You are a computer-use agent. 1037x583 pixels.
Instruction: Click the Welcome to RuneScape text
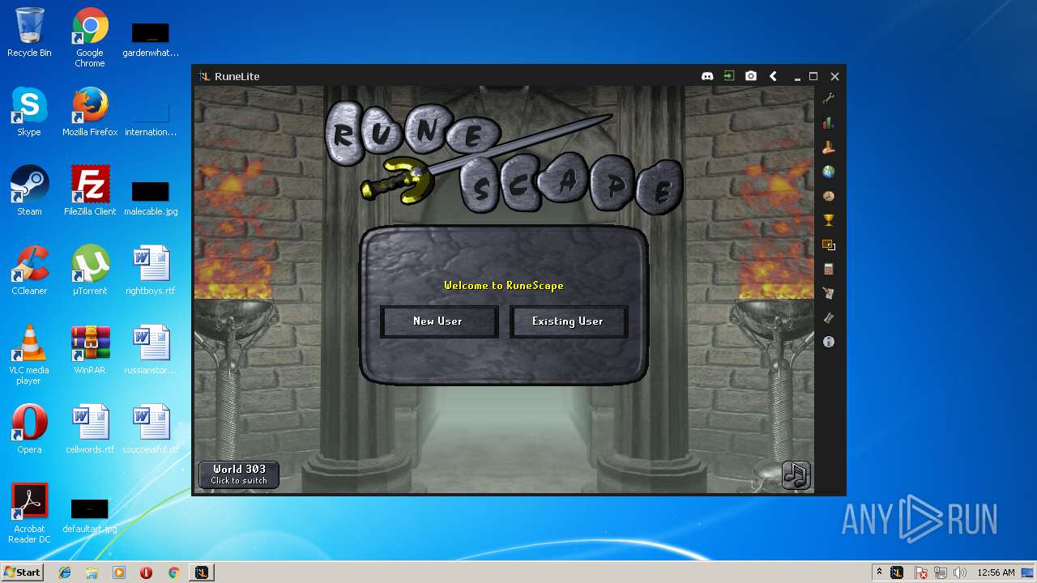click(503, 285)
